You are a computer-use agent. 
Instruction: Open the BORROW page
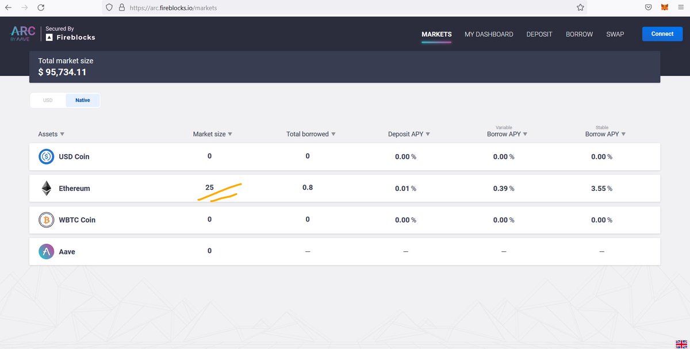pyautogui.click(x=579, y=34)
